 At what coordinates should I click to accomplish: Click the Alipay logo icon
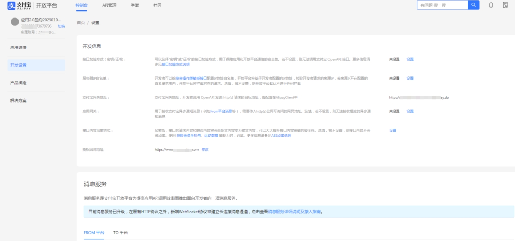11,5
